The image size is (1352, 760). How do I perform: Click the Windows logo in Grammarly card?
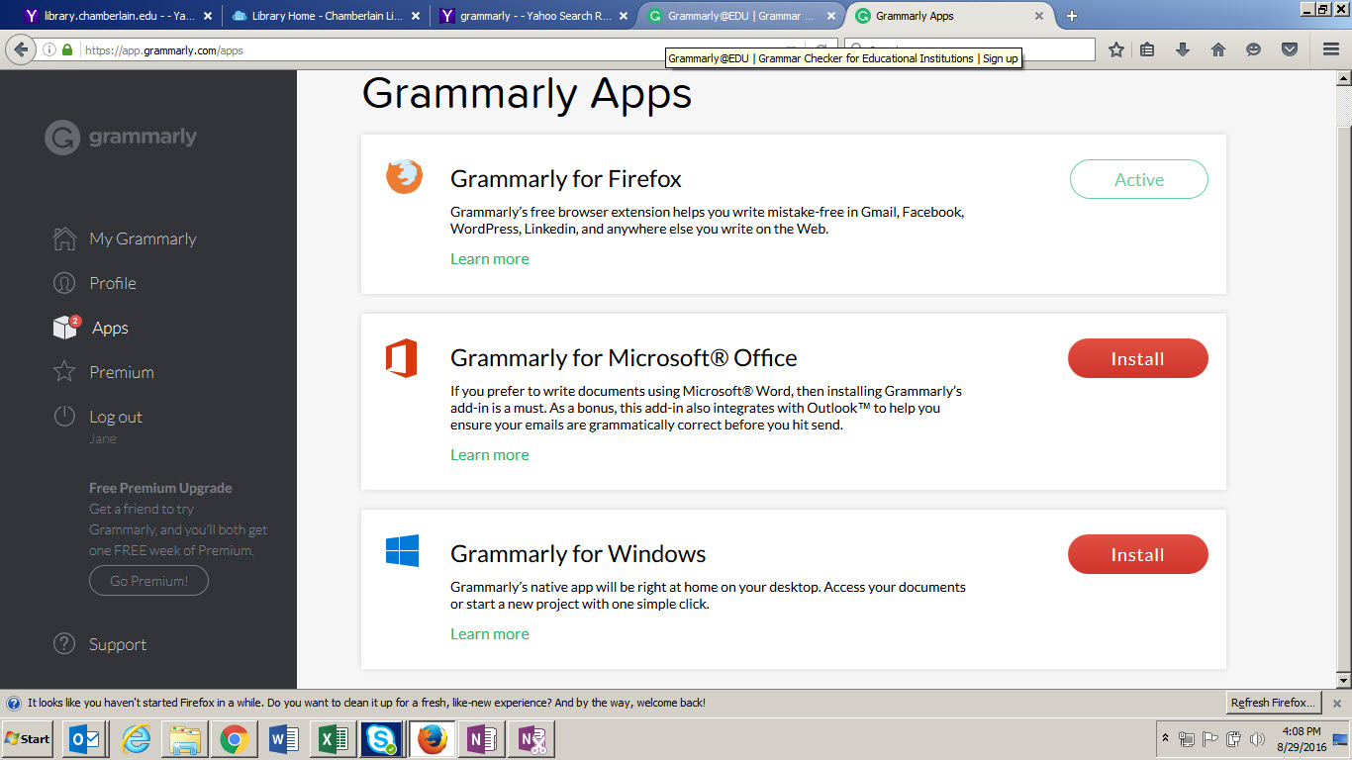[402, 551]
